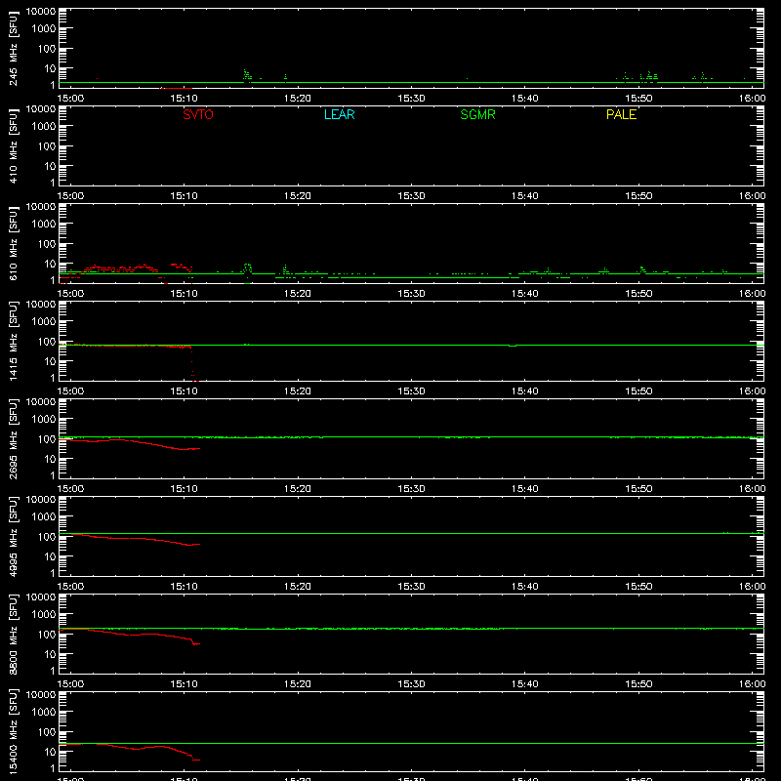Click the red SVTO station legend label
The height and width of the screenshot is (781, 781).
point(198,114)
